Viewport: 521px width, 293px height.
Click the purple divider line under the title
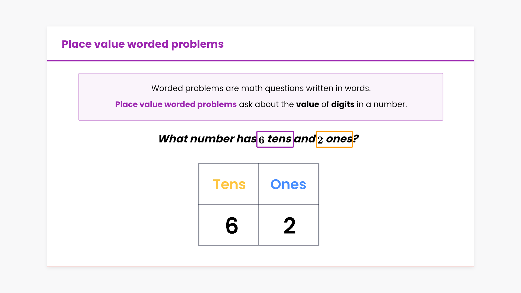[x=260, y=60]
